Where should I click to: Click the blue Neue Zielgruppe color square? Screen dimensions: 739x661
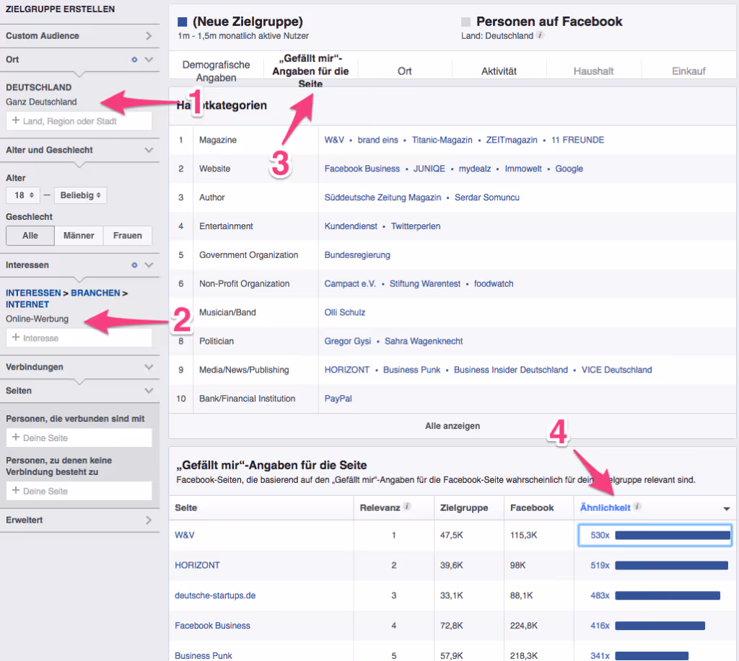pyautogui.click(x=183, y=22)
